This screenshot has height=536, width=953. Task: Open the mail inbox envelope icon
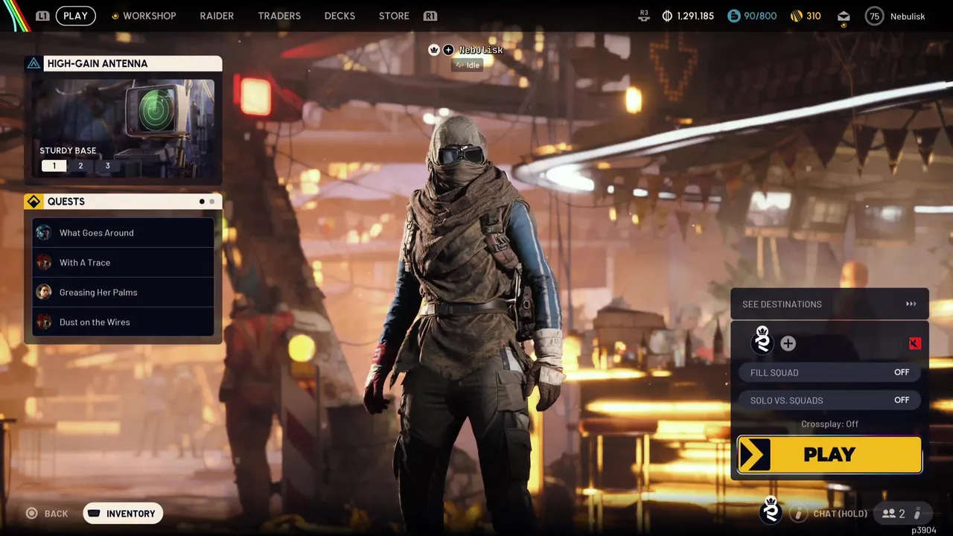click(844, 16)
